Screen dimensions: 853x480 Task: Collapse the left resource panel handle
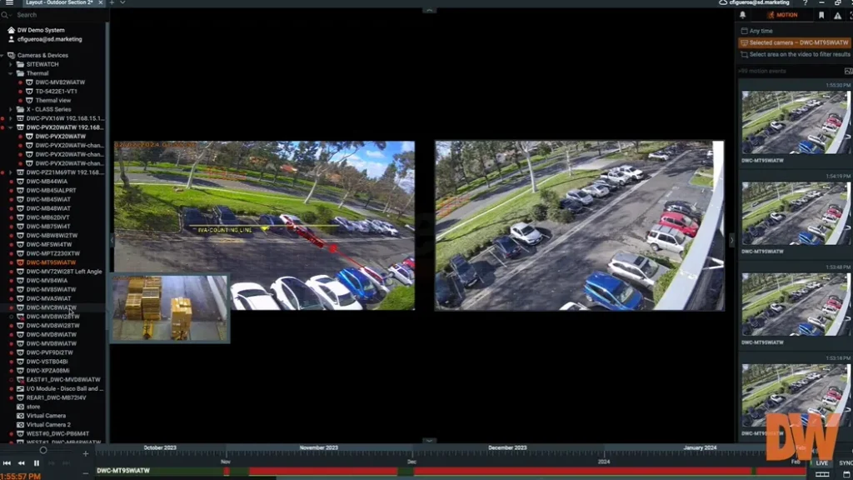point(112,240)
